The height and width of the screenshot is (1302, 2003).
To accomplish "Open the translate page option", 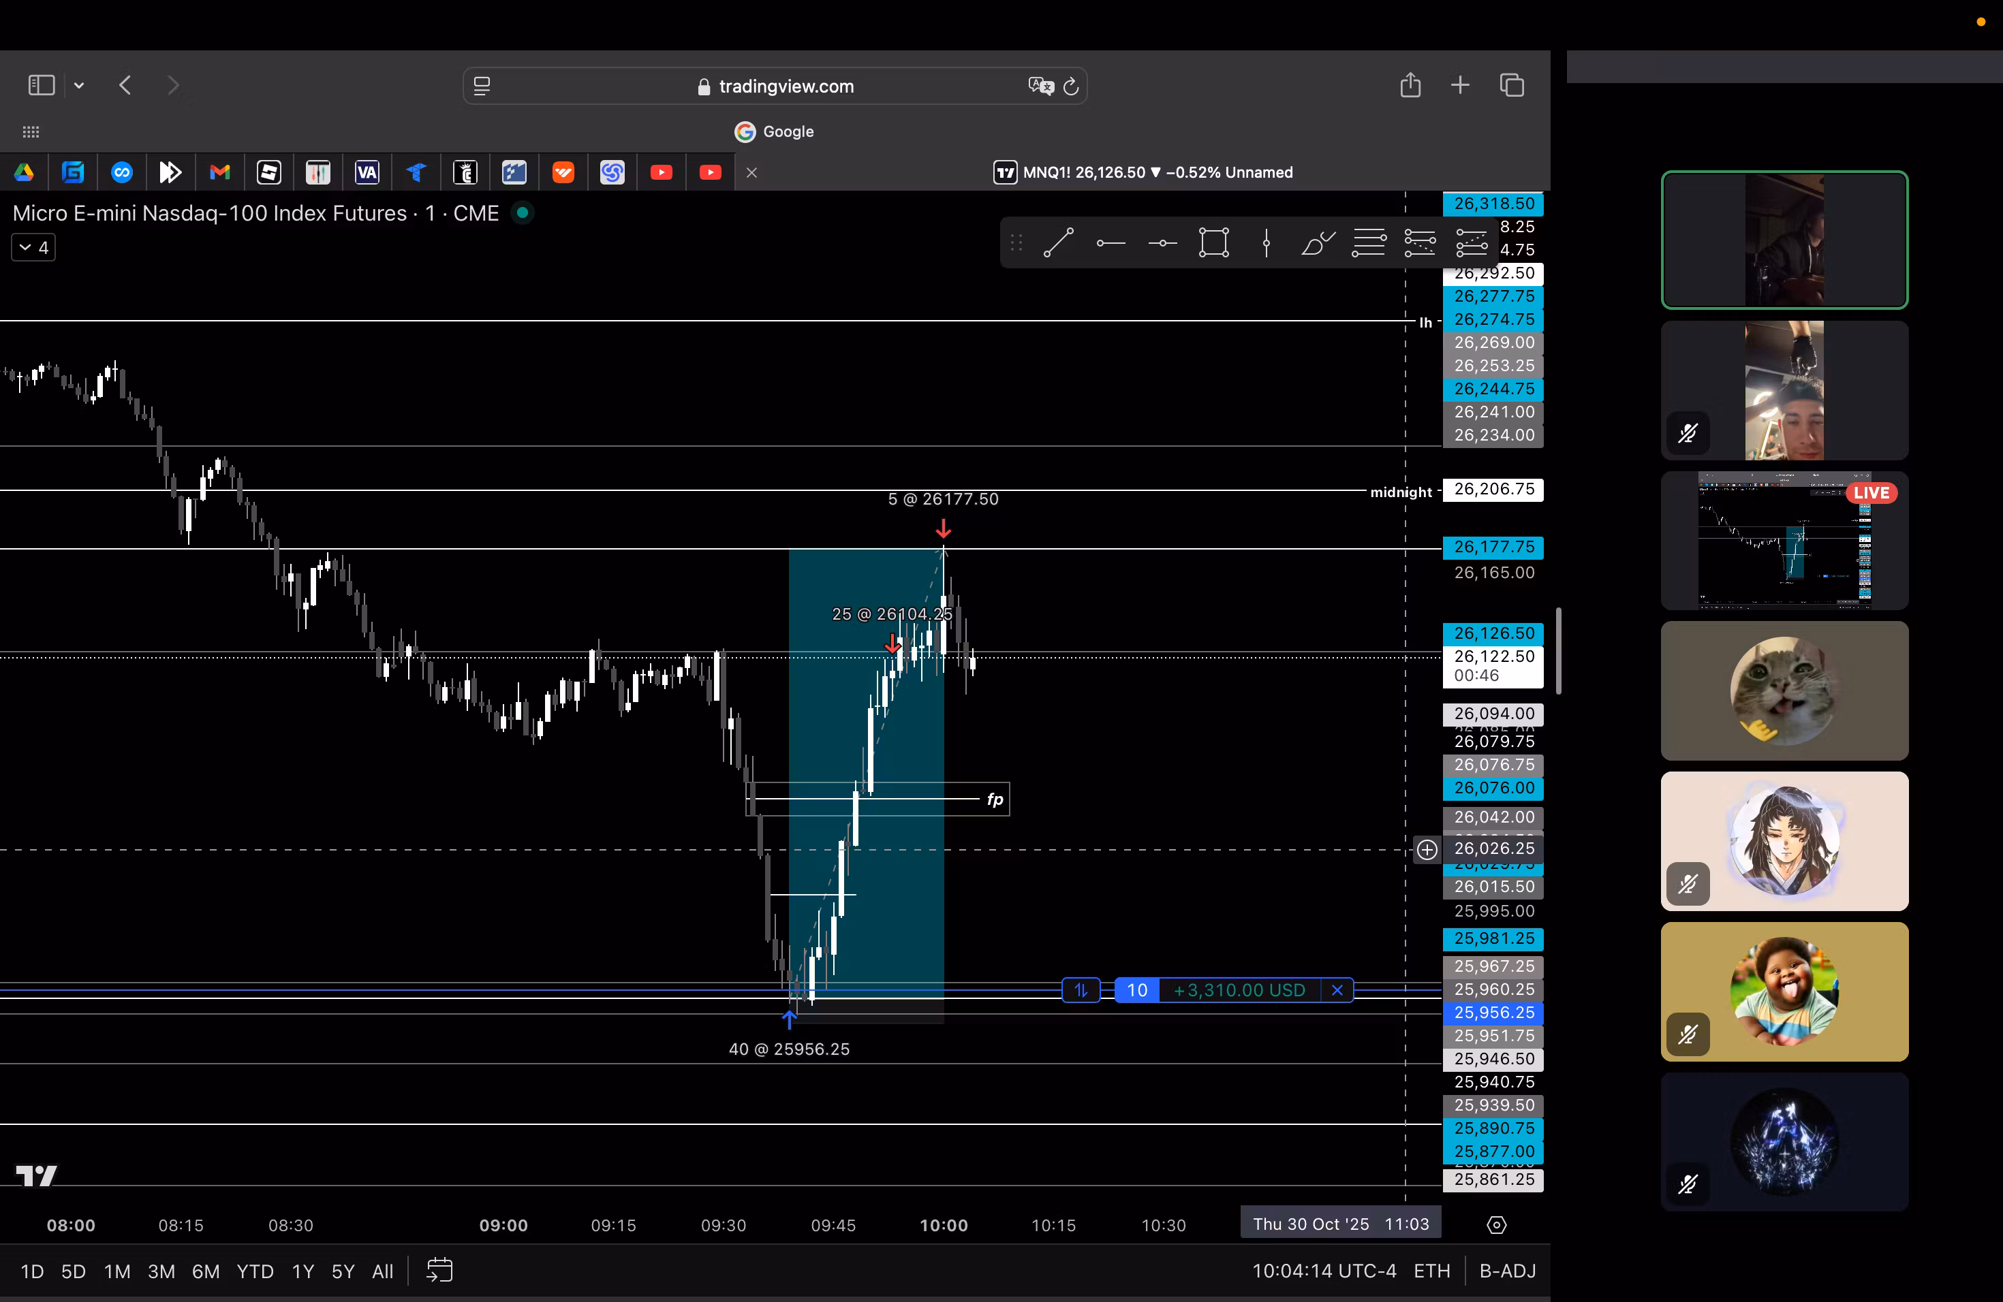I will point(1041,86).
